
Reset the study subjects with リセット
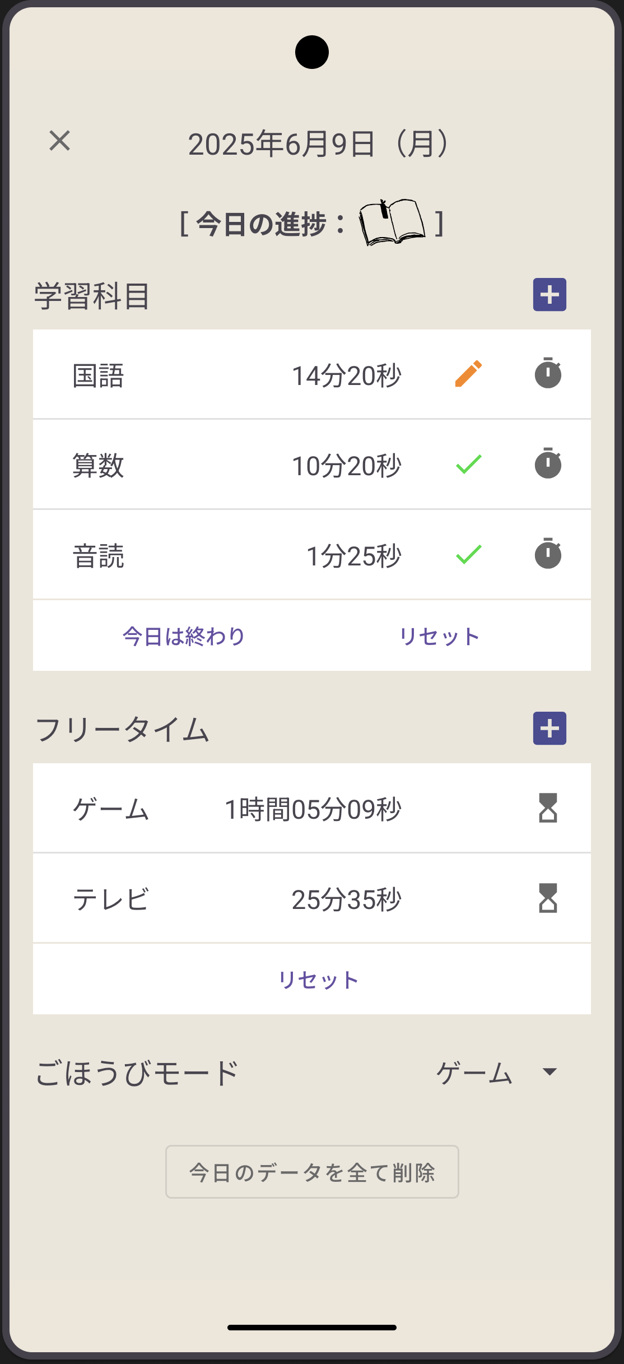point(439,637)
